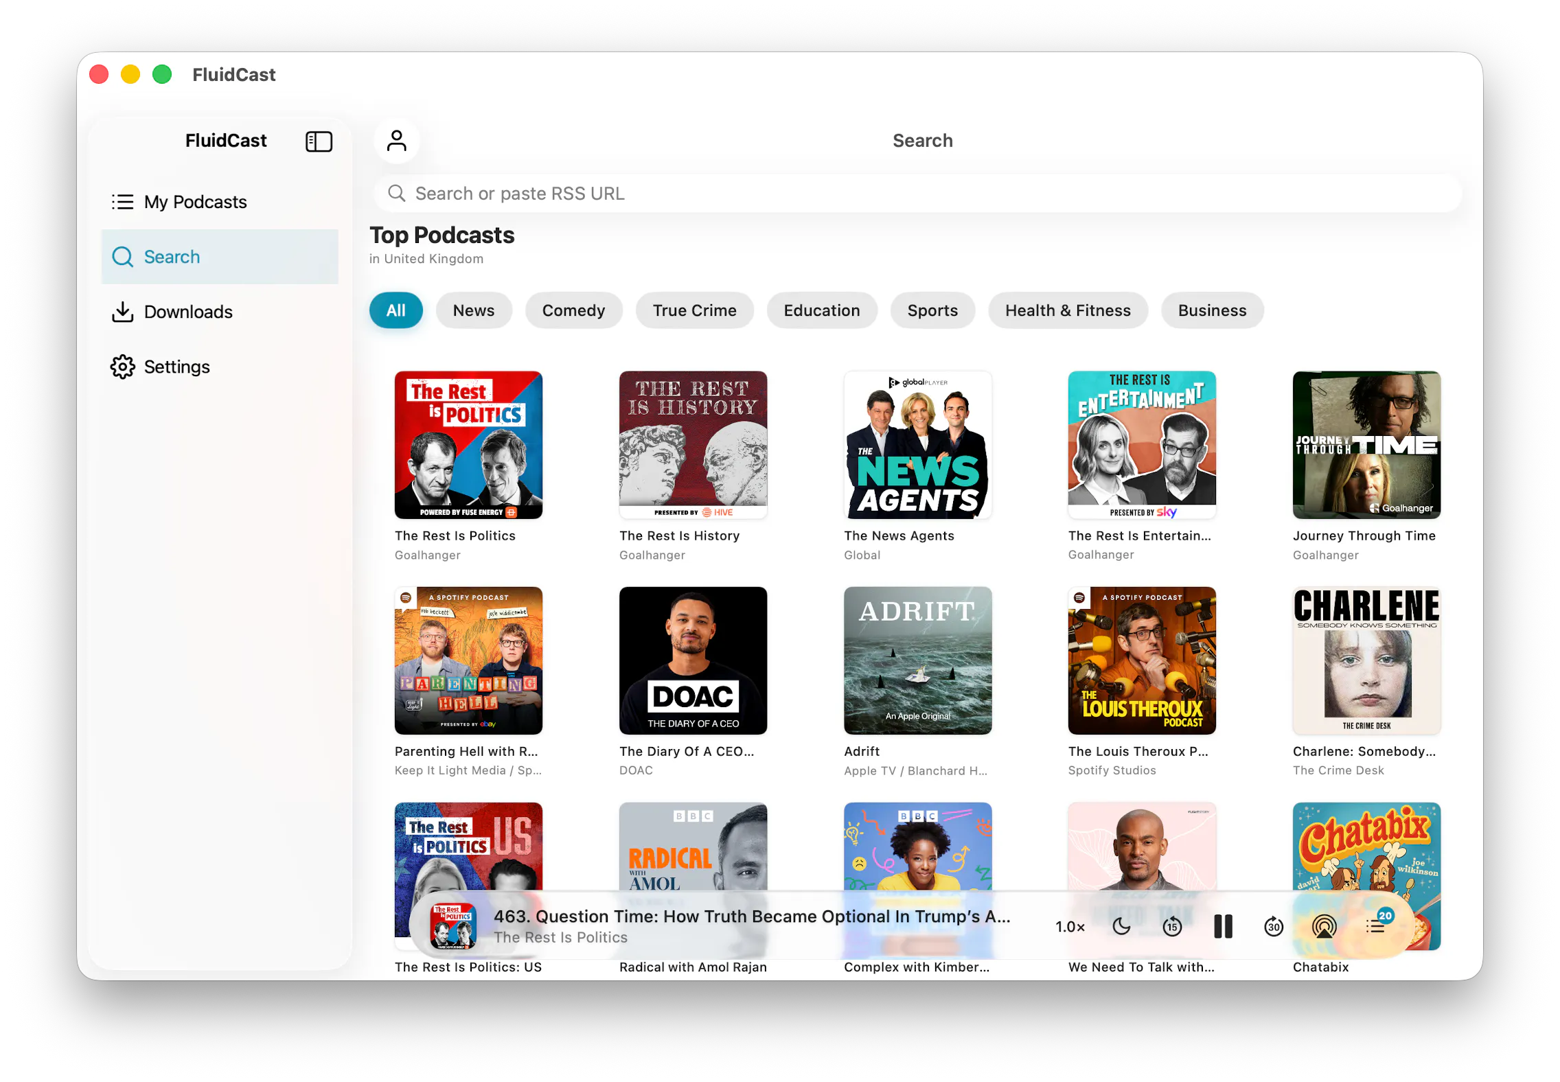The width and height of the screenshot is (1560, 1082).
Task: Open the Adrift podcast artwork
Action: [x=917, y=660]
